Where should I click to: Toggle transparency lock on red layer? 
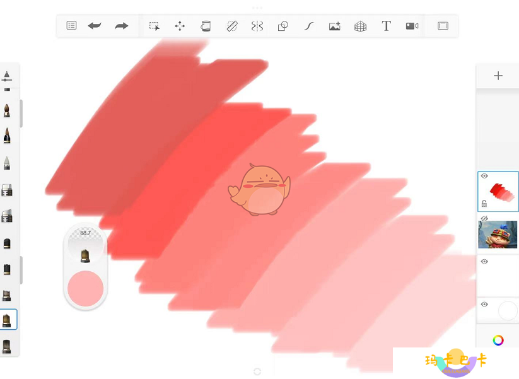tap(484, 204)
